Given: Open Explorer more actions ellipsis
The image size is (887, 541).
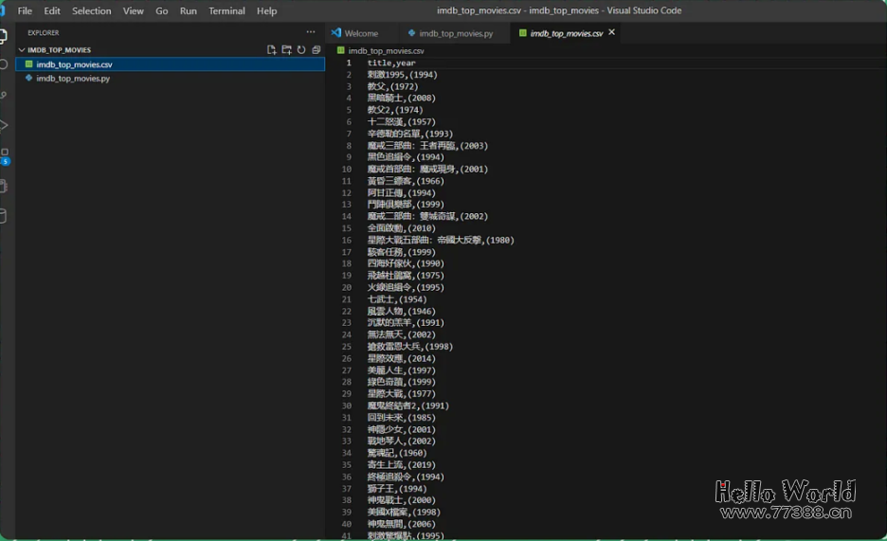Looking at the screenshot, I should (310, 32).
